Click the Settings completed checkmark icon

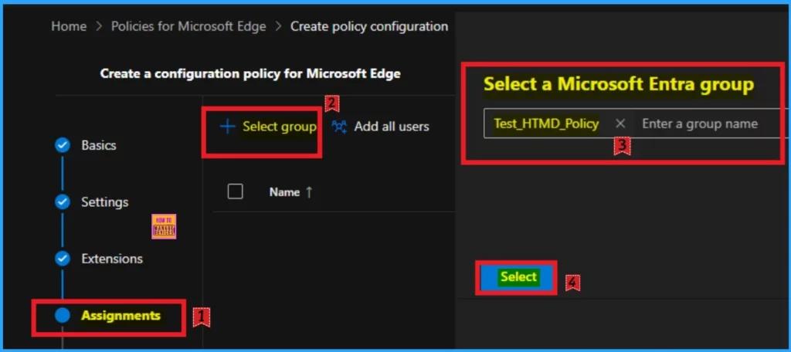(x=63, y=202)
